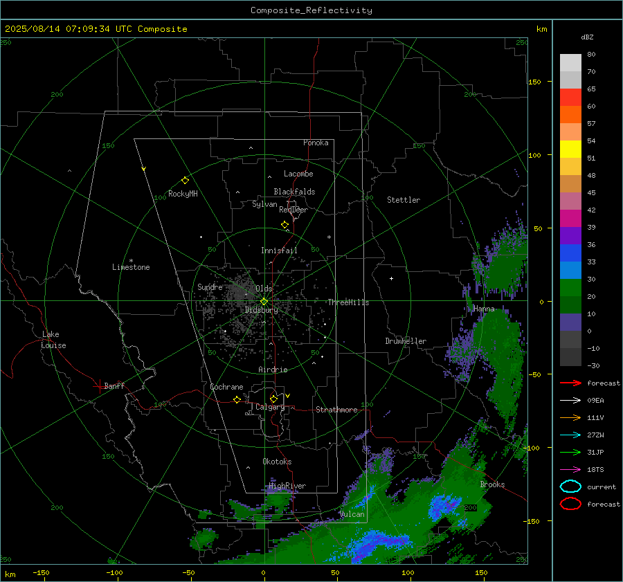Click the dBZ legend heading
Viewport: 623px width, 582px height.
[x=587, y=37]
